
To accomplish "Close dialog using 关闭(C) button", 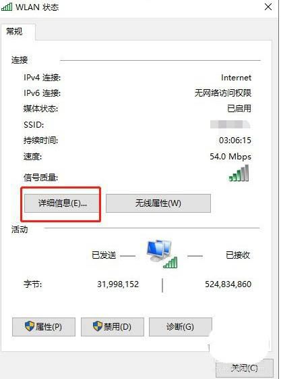I will click(244, 368).
